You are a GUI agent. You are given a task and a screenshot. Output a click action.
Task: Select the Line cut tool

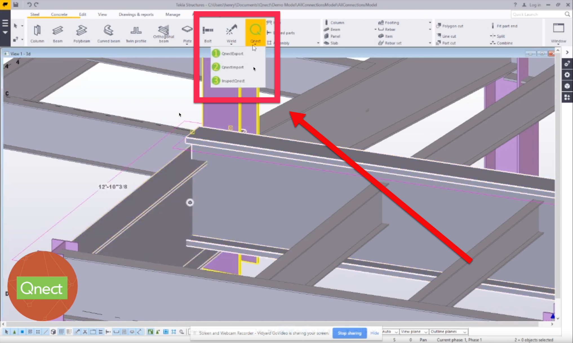pyautogui.click(x=446, y=36)
